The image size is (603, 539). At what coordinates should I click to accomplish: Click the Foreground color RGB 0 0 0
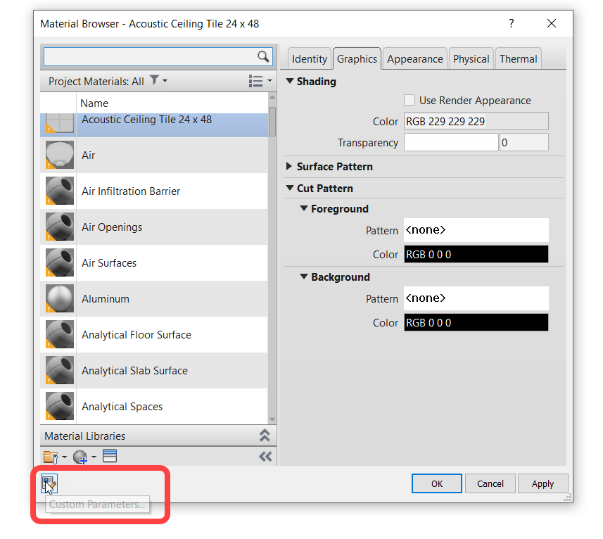point(476,254)
